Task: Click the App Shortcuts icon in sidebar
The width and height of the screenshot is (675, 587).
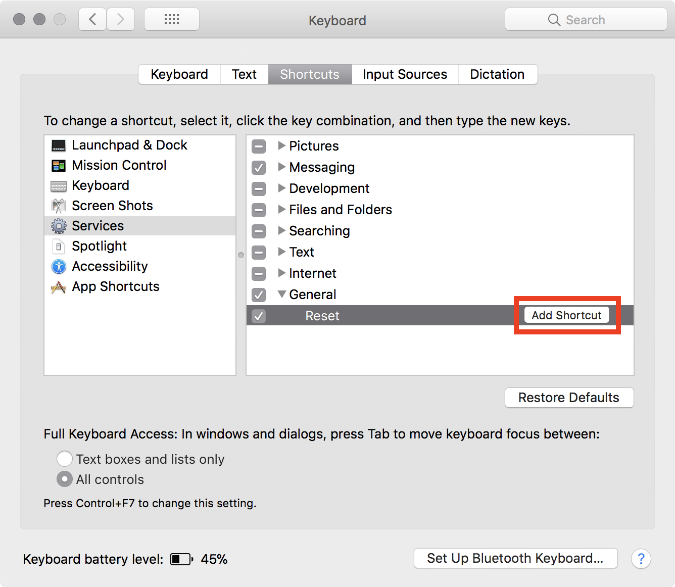Action: 59,287
